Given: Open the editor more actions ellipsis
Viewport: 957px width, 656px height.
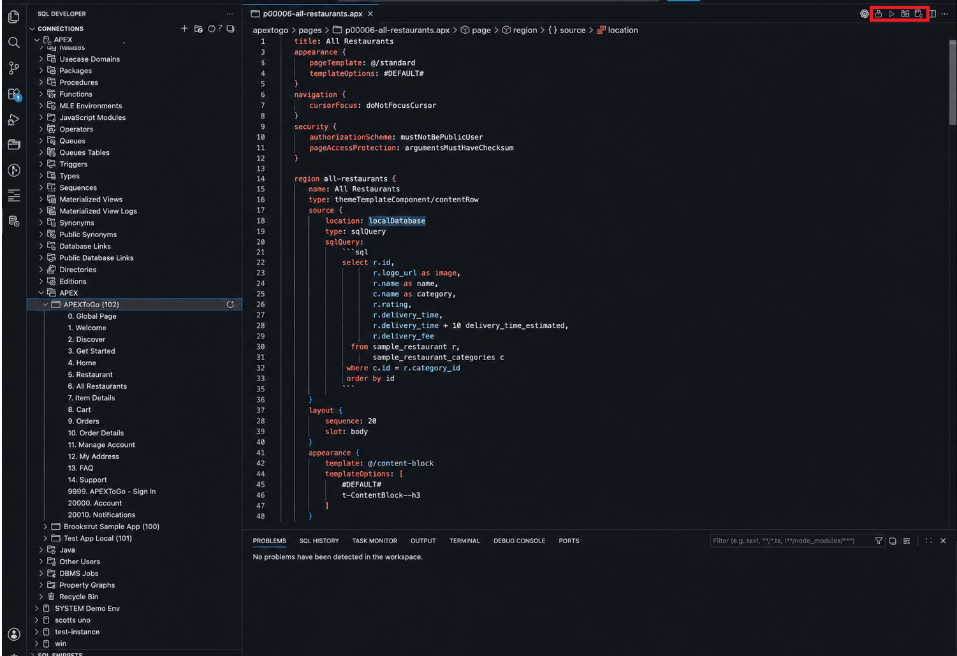Looking at the screenshot, I should pos(945,13).
